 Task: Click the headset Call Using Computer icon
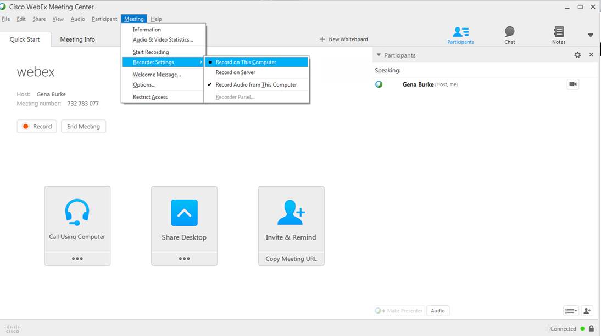click(x=77, y=212)
